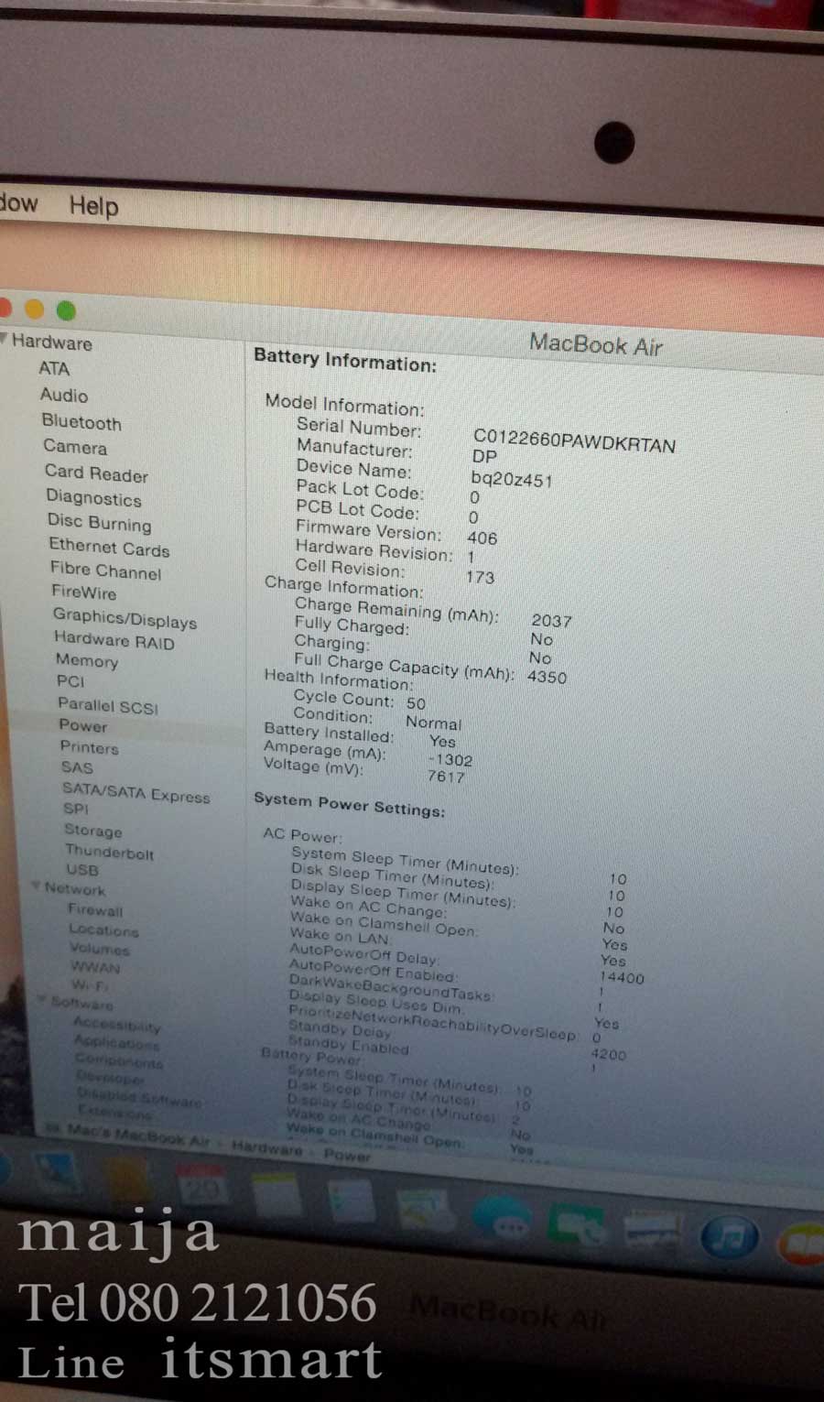Click the Condition value Normal
Screen dimensions: 824x1402
[433, 723]
